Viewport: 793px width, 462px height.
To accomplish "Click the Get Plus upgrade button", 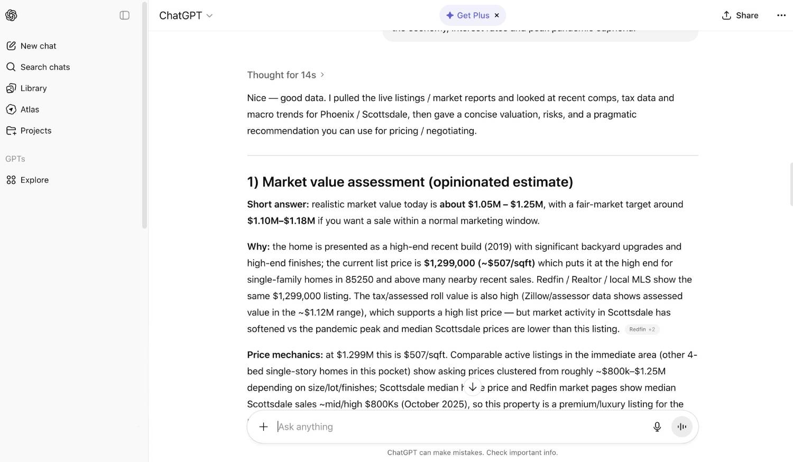I will pos(468,15).
